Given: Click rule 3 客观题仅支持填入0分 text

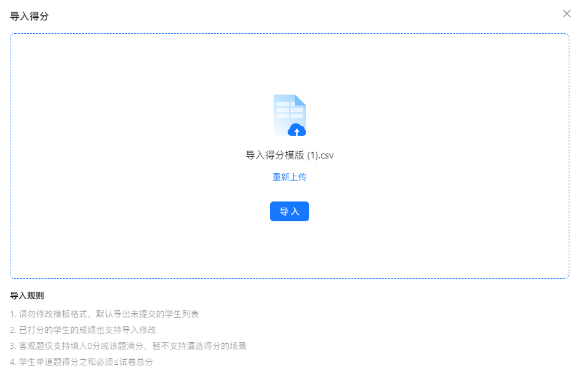Looking at the screenshot, I should click(x=128, y=346).
